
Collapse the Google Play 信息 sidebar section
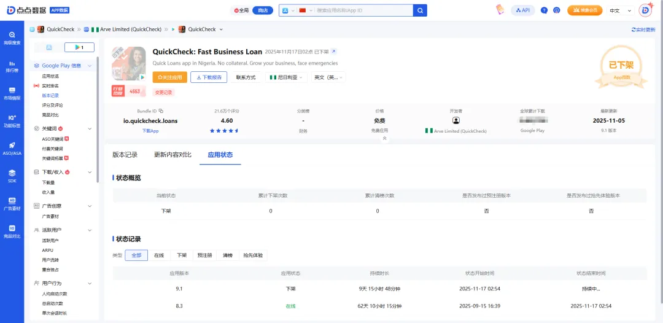coord(90,66)
